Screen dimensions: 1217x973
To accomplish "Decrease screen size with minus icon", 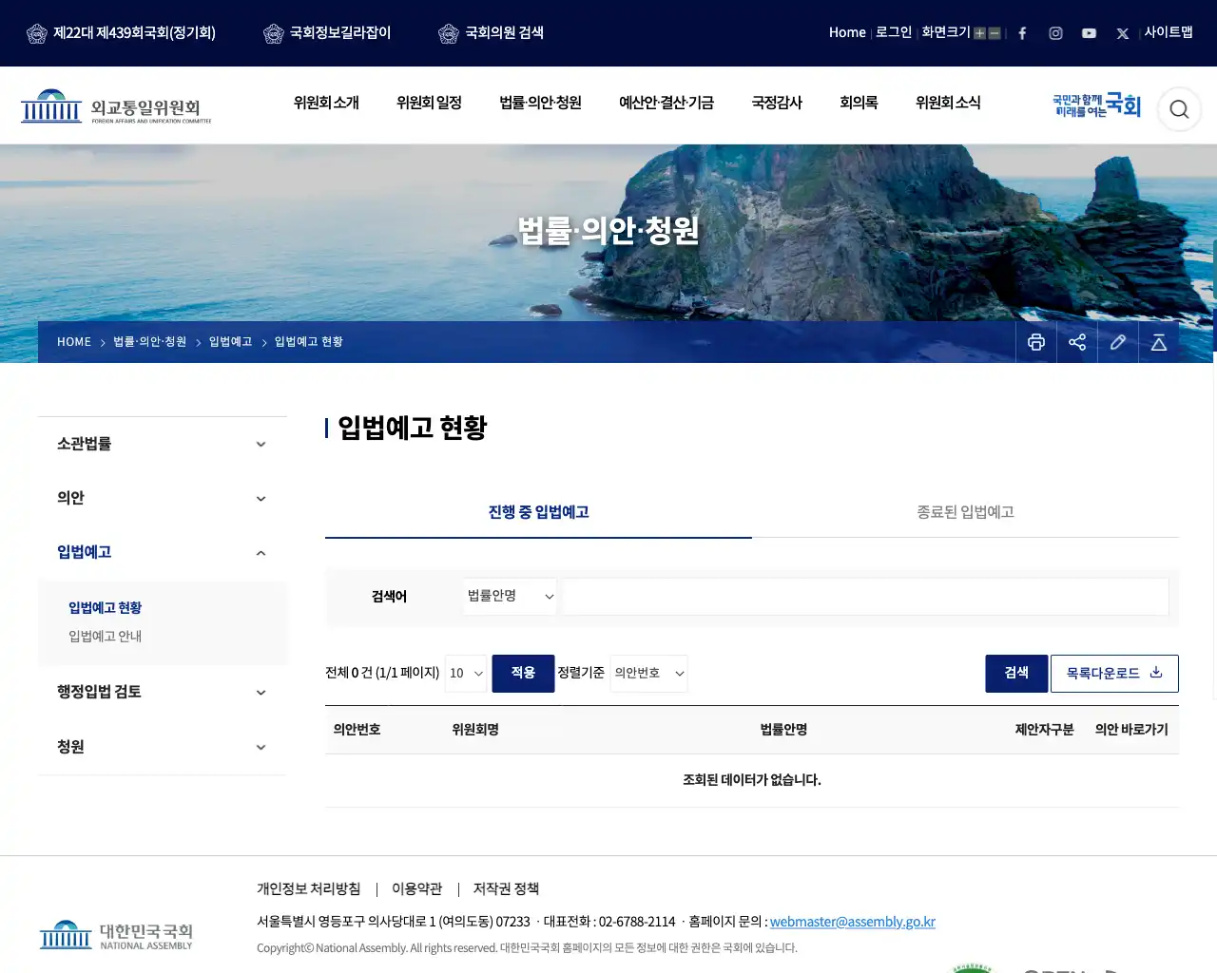I will point(995,33).
